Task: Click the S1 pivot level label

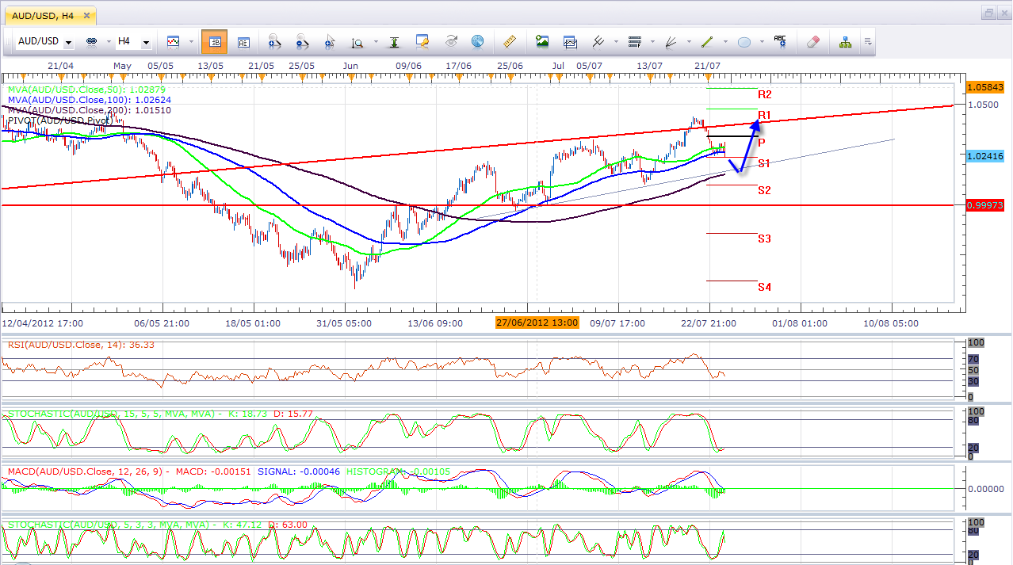Action: [765, 163]
